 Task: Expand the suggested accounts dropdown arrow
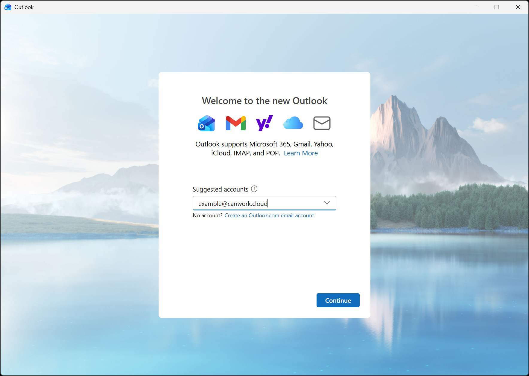[x=327, y=203]
